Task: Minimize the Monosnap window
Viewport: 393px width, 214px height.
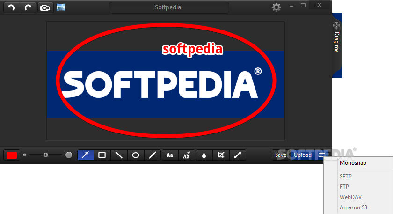Action: point(291,6)
